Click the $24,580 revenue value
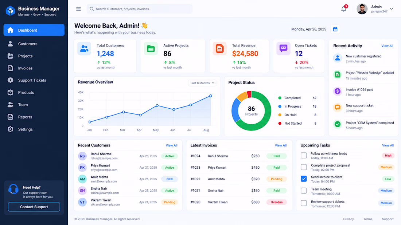The image size is (401, 225). tap(245, 53)
